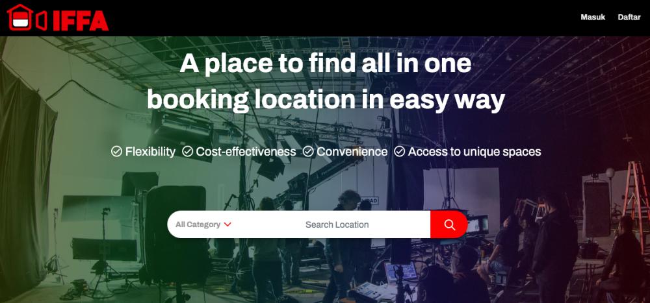Click the Flexibility feature label
Viewport: 650px width, 303px height.
151,152
